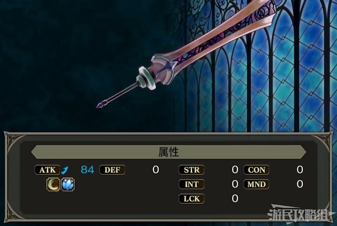Select the STR stat badge

(192, 170)
